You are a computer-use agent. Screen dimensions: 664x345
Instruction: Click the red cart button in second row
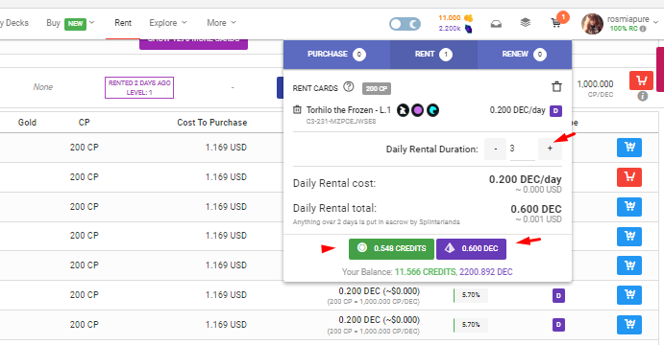point(629,177)
